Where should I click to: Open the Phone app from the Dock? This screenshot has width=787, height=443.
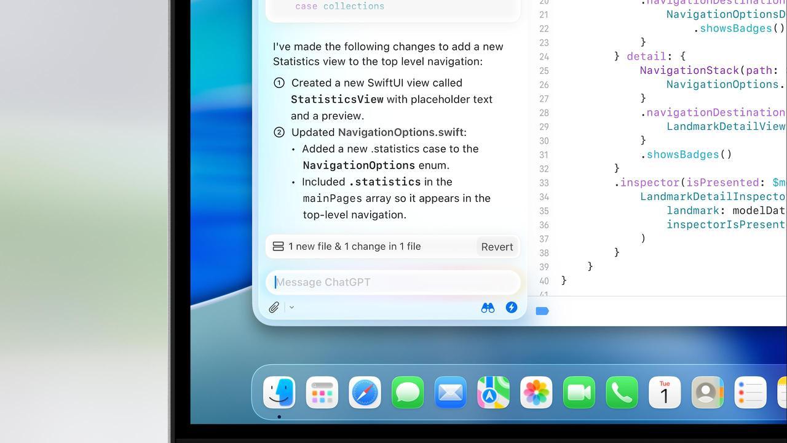pyautogui.click(x=622, y=393)
